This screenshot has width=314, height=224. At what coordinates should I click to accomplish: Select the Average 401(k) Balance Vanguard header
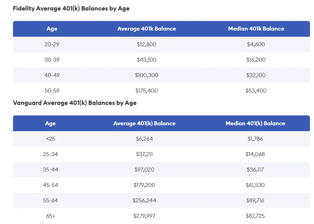144,123
